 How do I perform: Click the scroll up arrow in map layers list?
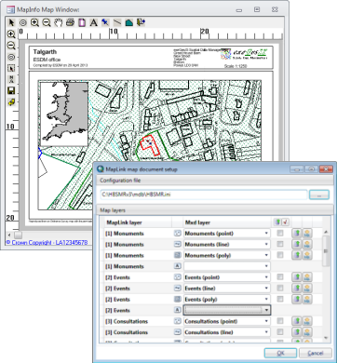pos(326,232)
